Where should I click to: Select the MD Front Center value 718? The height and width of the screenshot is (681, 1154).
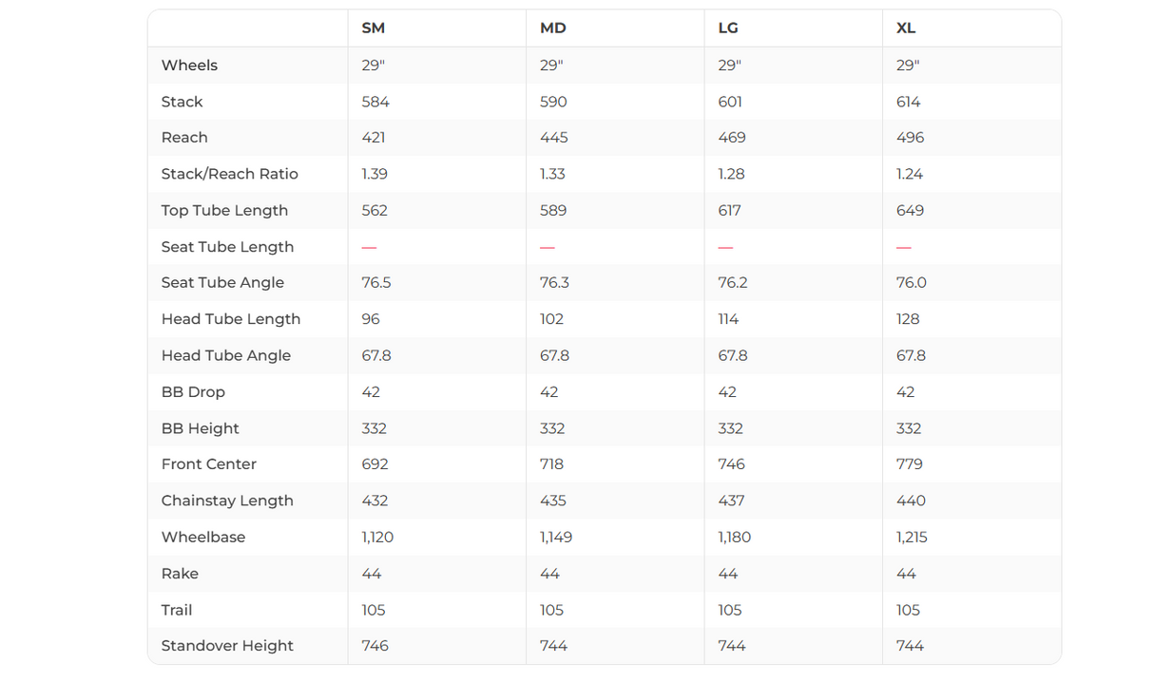tap(551, 464)
